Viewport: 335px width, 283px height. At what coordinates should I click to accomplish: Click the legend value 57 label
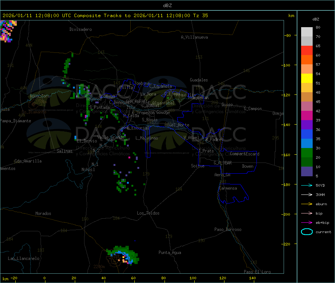click(318, 64)
